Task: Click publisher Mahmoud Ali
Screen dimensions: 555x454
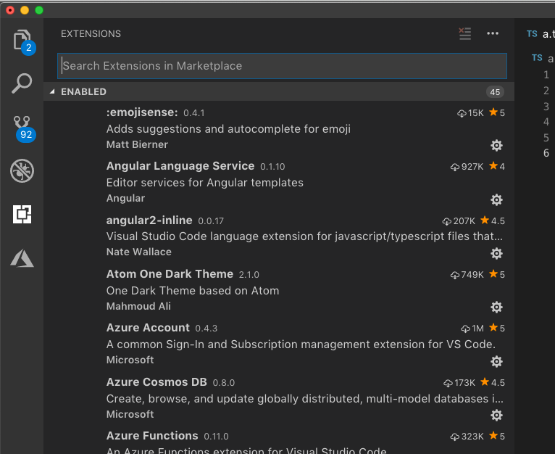Action: [138, 306]
